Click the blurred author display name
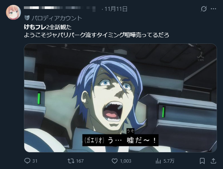The height and width of the screenshot is (169, 223). pos(60,8)
